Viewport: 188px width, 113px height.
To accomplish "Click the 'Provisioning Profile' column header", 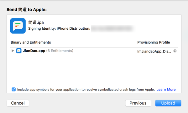I will (154, 42).
